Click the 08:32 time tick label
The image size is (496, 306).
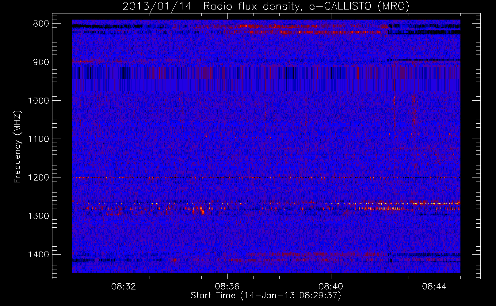pyautogui.click(x=124, y=287)
